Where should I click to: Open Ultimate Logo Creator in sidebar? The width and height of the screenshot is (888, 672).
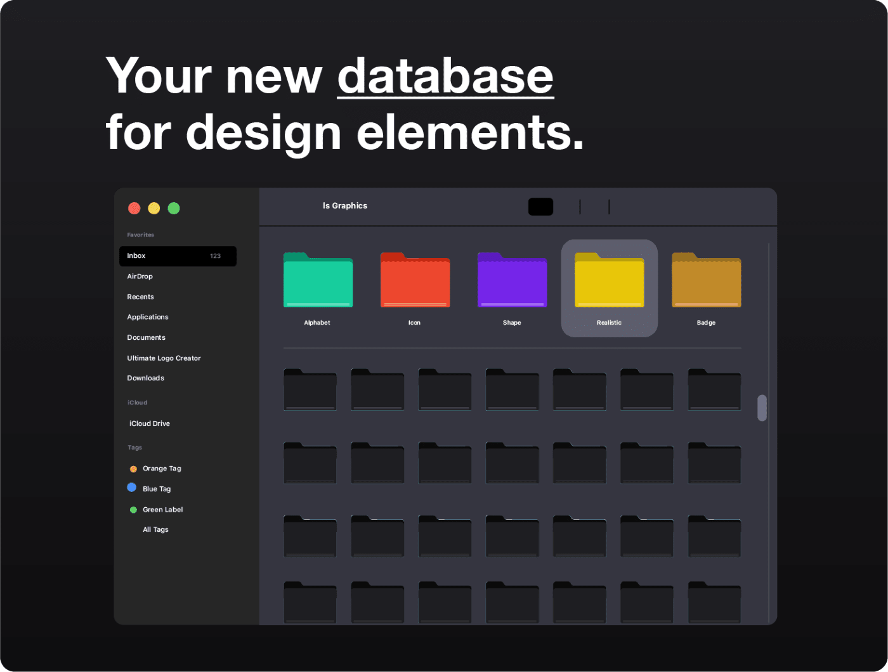pos(164,358)
